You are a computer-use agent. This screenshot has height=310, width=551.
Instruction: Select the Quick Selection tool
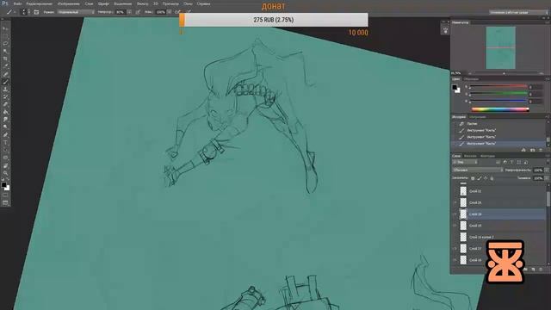pos(5,52)
